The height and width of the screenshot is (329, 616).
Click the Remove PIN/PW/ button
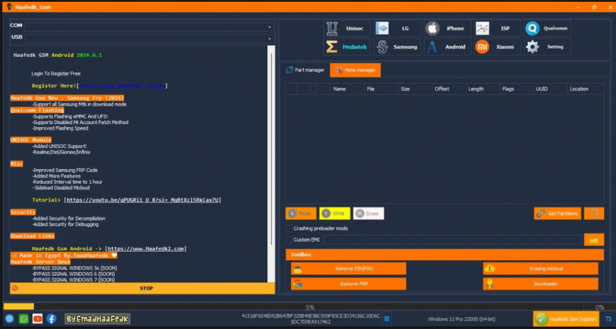point(348,268)
